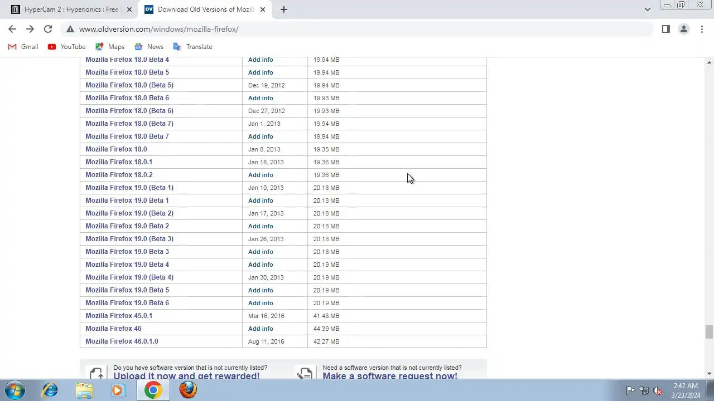Open the Mozilla Firefox 46 link
The width and height of the screenshot is (714, 401).
[113, 329]
